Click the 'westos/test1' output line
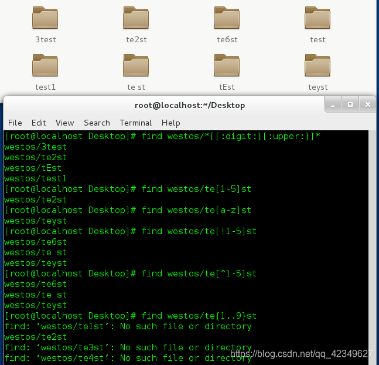 [x=35, y=178]
